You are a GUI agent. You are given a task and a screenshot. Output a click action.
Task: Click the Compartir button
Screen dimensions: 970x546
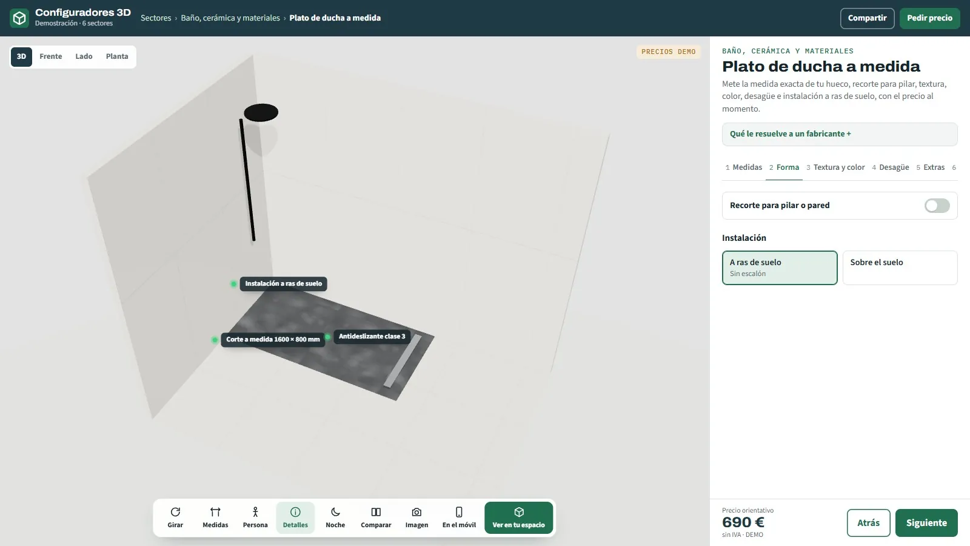tap(867, 18)
